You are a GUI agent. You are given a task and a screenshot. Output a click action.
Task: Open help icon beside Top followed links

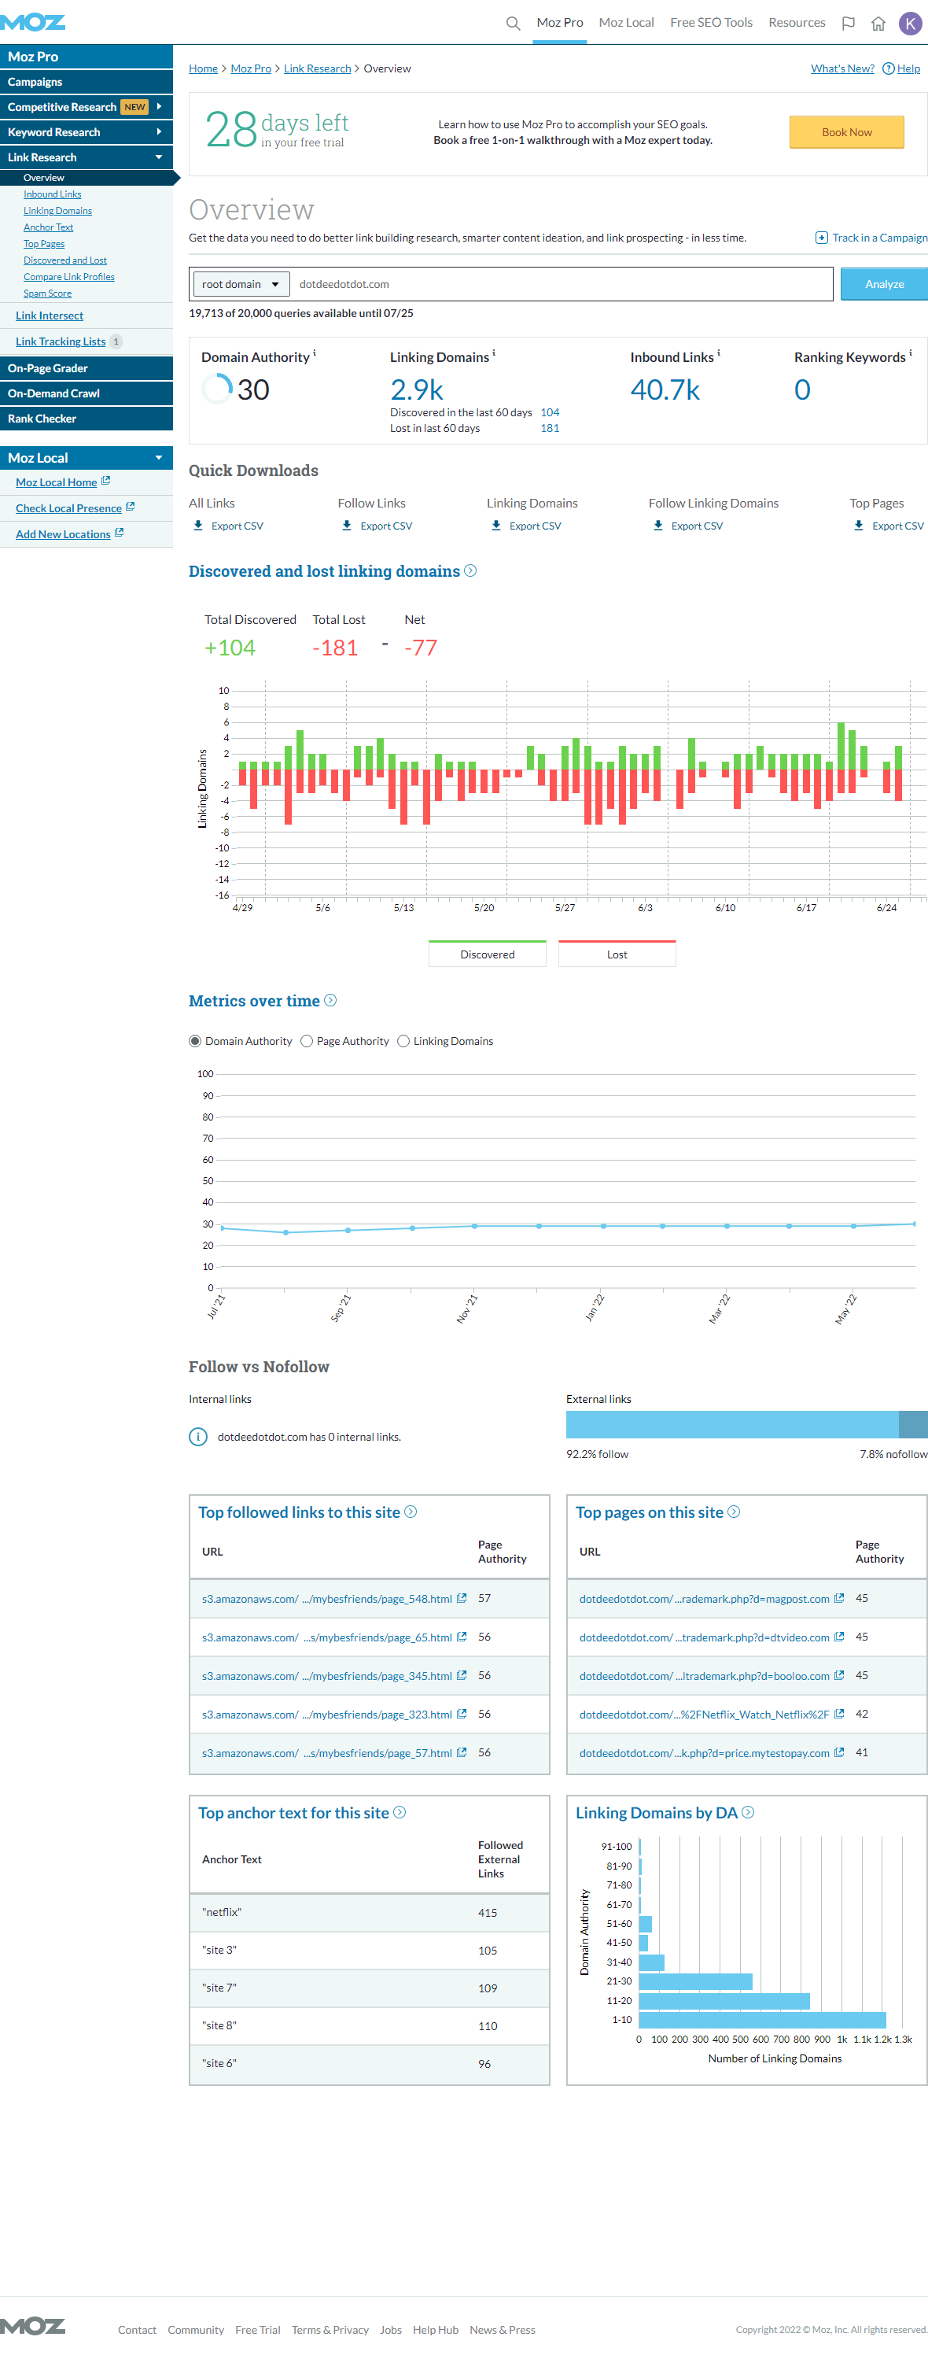pyautogui.click(x=411, y=1512)
